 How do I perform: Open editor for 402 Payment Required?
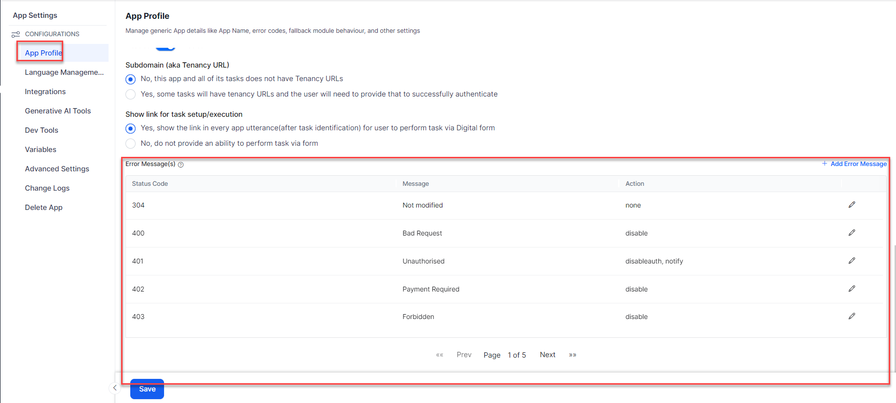point(852,289)
